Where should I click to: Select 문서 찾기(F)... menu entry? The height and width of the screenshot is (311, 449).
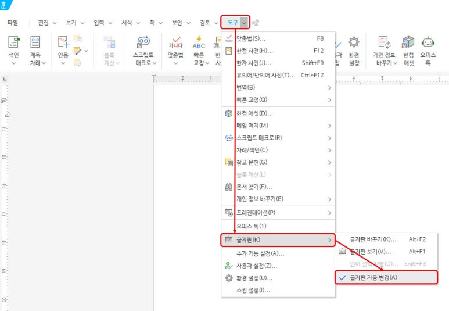(x=278, y=187)
